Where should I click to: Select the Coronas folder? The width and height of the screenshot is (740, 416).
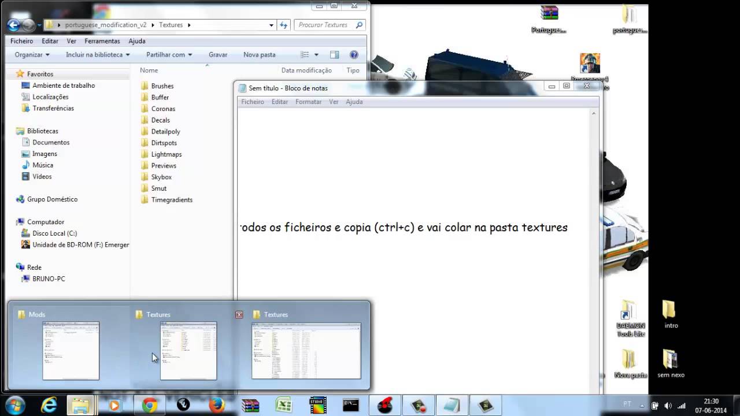pos(163,109)
